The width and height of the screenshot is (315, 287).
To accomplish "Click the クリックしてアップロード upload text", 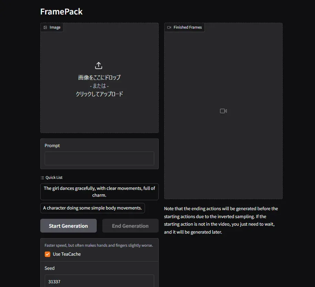I will click(x=99, y=94).
